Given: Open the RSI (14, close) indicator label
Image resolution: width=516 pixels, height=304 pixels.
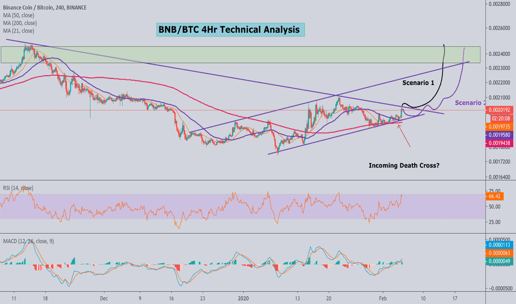Looking at the screenshot, I should click(x=18, y=188).
